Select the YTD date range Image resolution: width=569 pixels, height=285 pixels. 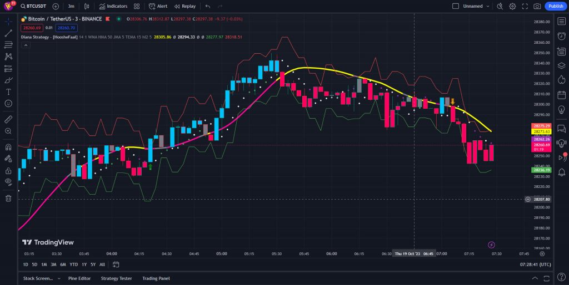pos(74,264)
